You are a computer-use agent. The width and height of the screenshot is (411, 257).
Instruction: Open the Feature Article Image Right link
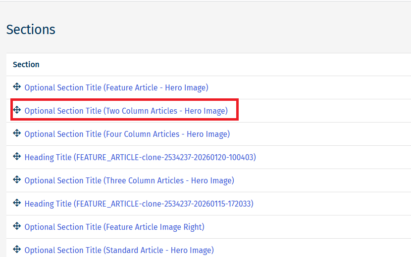click(x=114, y=227)
